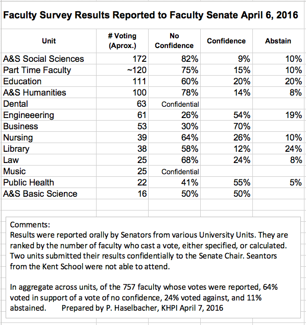Viewport: 306px width, 325px height.
Task: Click the No Confidence header cell
Action: tap(174, 41)
